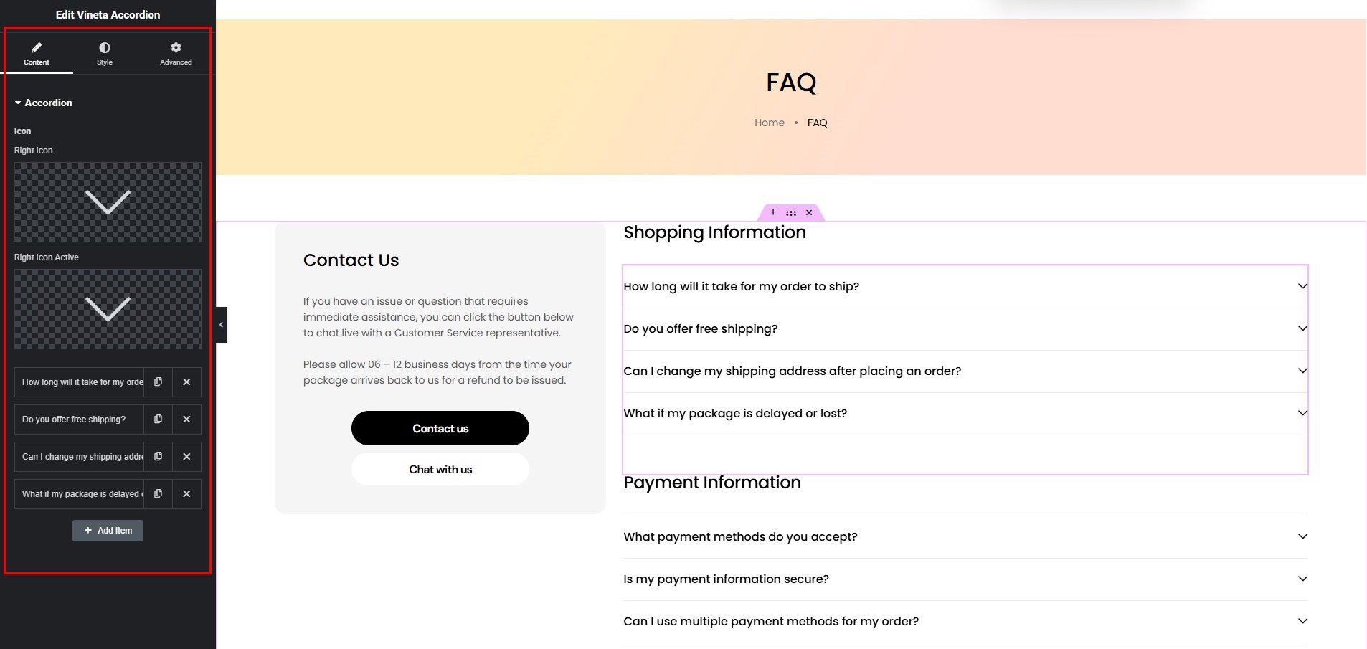Open the Home breadcrumb link

[770, 123]
